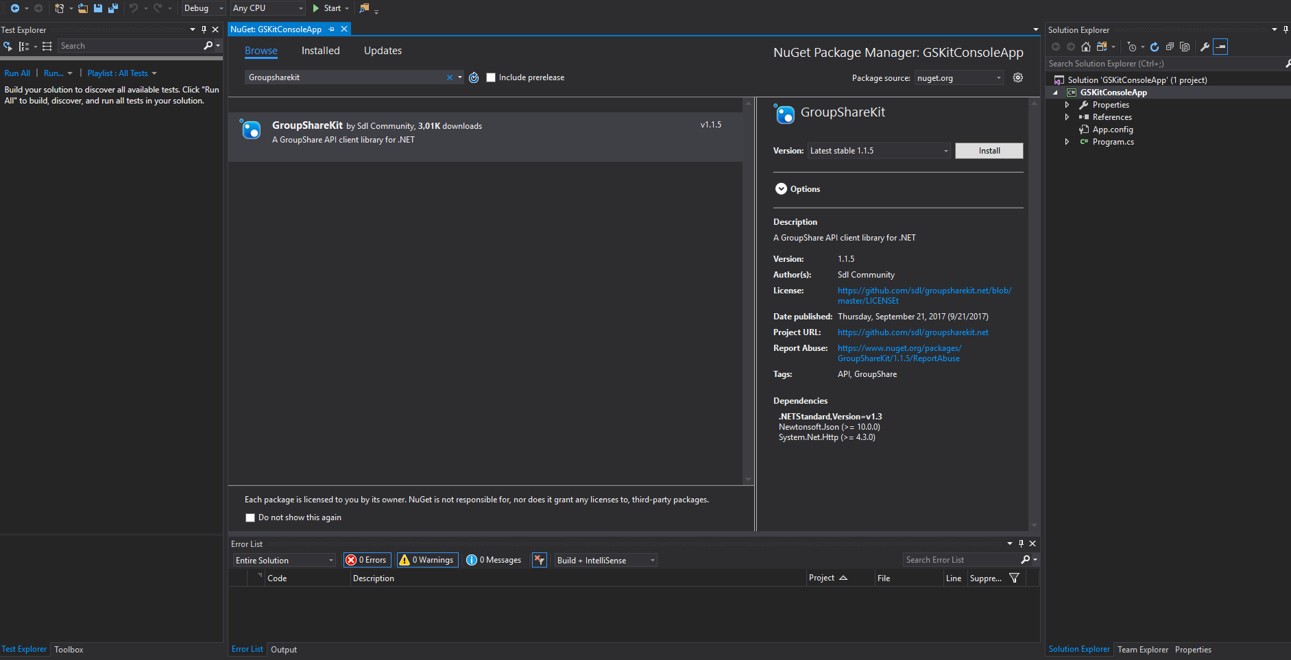The height and width of the screenshot is (660, 1291).
Task: Pin the Test Explorer panel
Action: pyautogui.click(x=204, y=29)
